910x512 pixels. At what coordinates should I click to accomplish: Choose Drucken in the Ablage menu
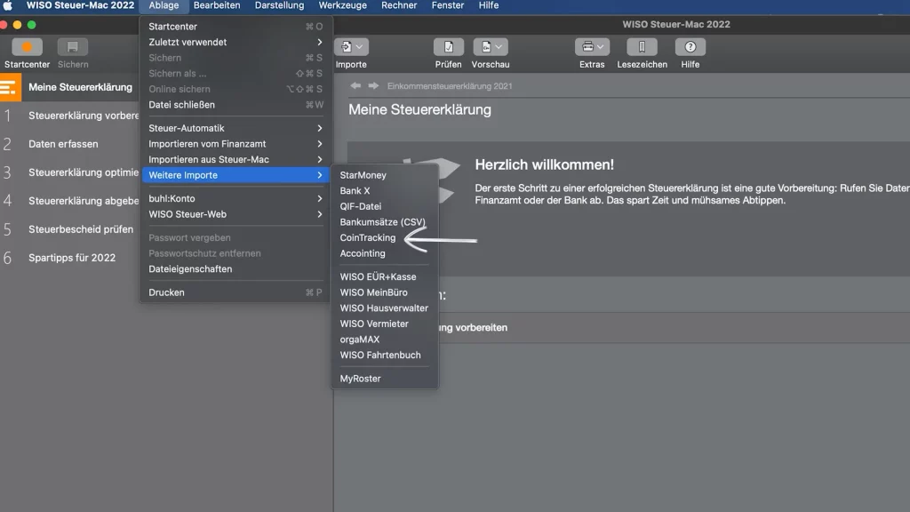[x=167, y=292]
